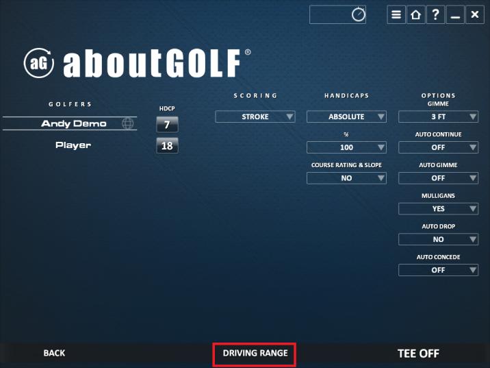Open the Course Rating & Slope dropdown
490x368 pixels.
pos(346,178)
